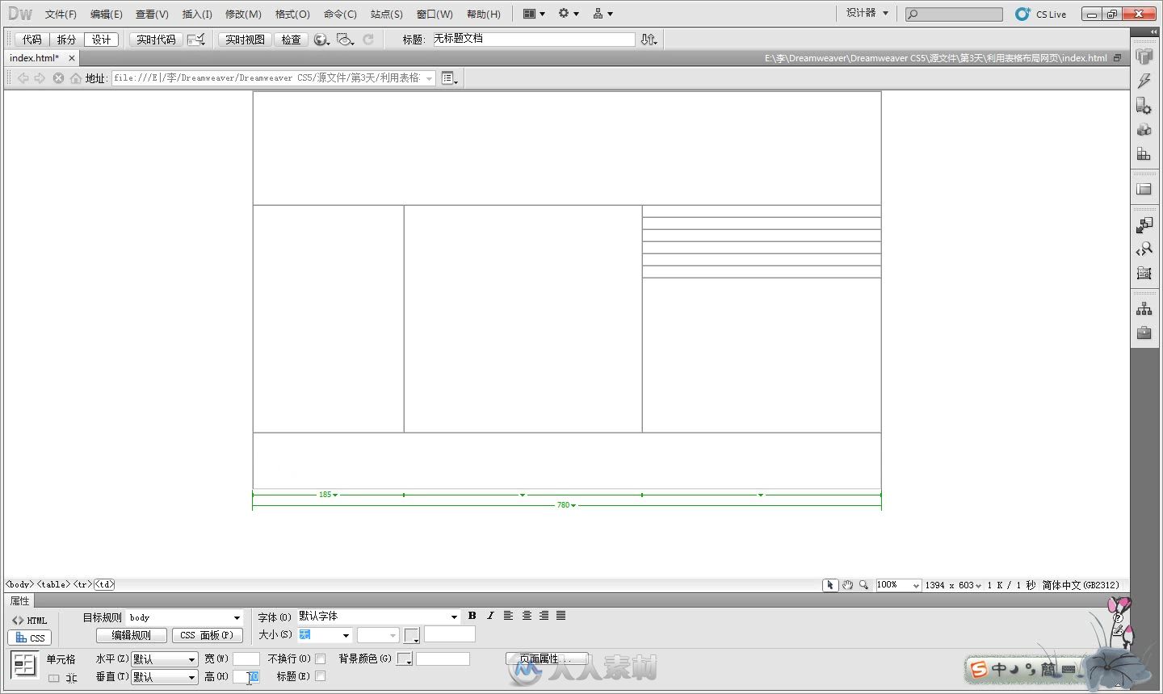Open the address bar history dropdown
The image size is (1163, 694).
pyautogui.click(x=430, y=78)
